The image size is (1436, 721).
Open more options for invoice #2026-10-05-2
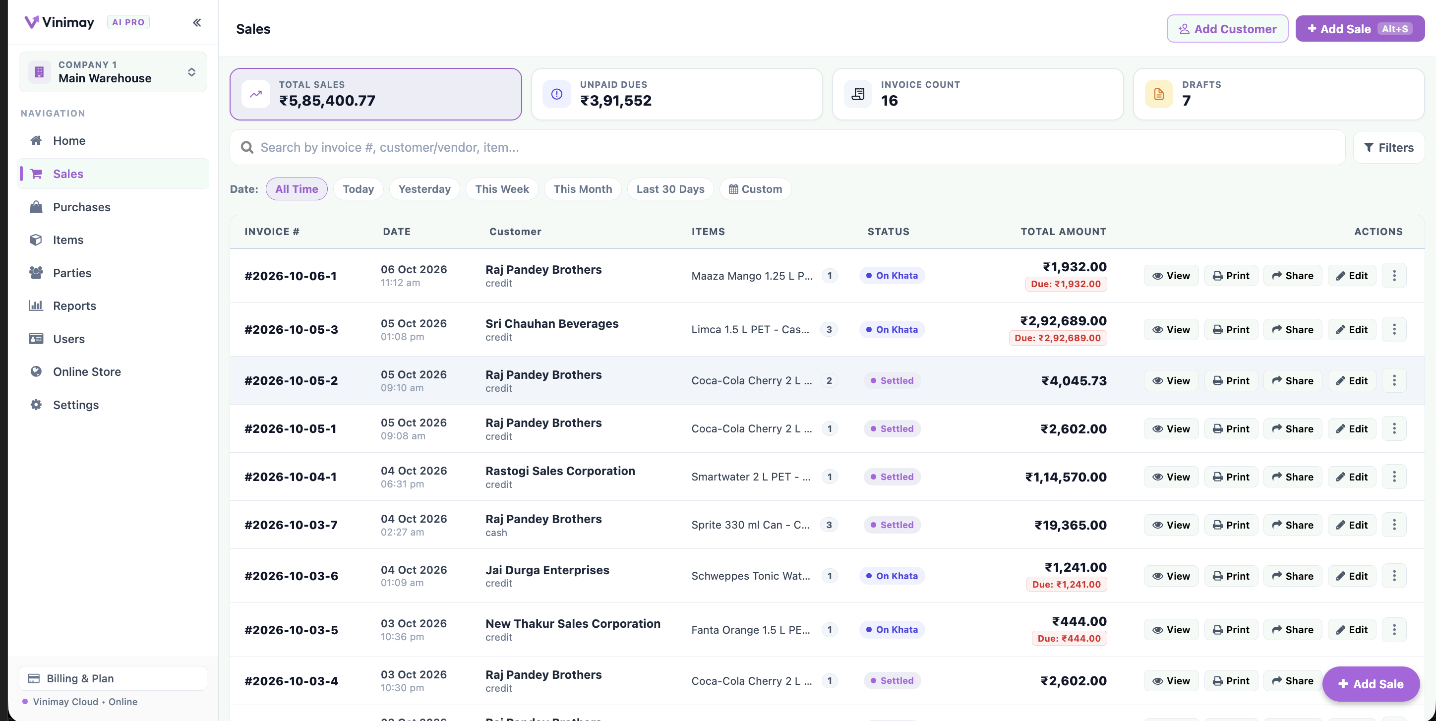(1394, 380)
